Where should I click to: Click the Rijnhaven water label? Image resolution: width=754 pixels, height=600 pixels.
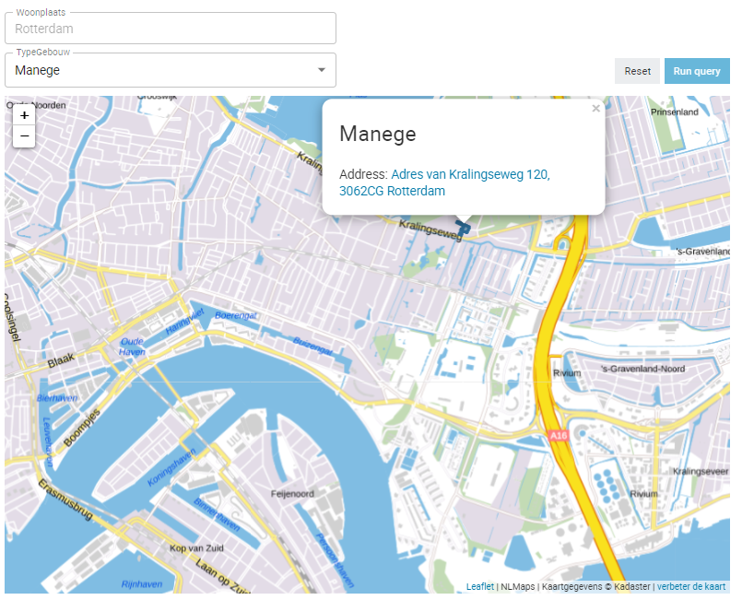point(142,584)
